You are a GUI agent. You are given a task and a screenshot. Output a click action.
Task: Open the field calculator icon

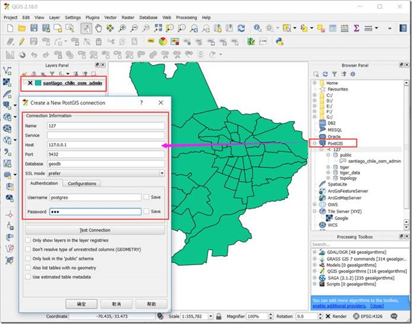pos(344,29)
